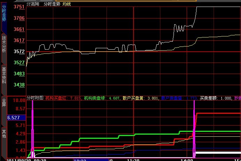This screenshot has height=161, width=241.
Task: Click the 11:30 time axis label
Action: [133, 160]
